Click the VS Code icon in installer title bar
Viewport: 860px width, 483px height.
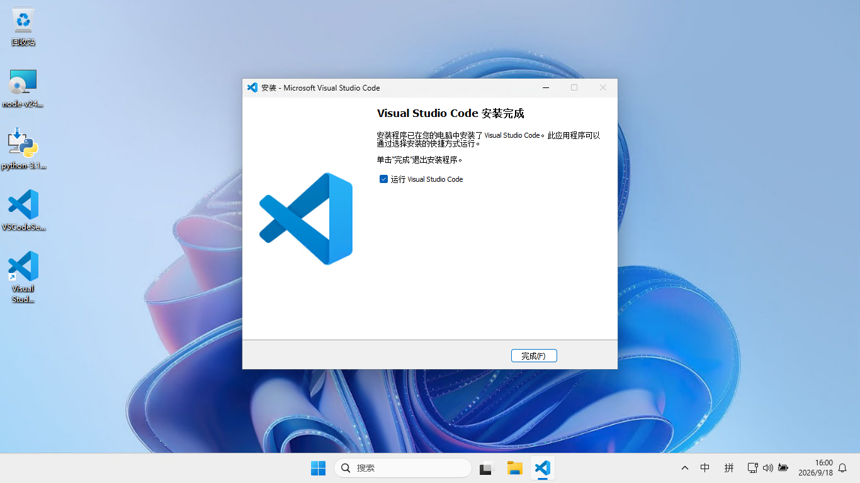point(252,87)
